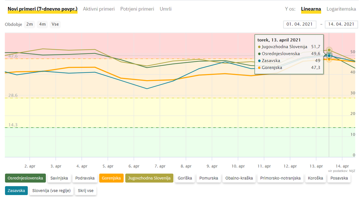Click Skrij vse to hide all
362x197 pixels.
click(85, 190)
